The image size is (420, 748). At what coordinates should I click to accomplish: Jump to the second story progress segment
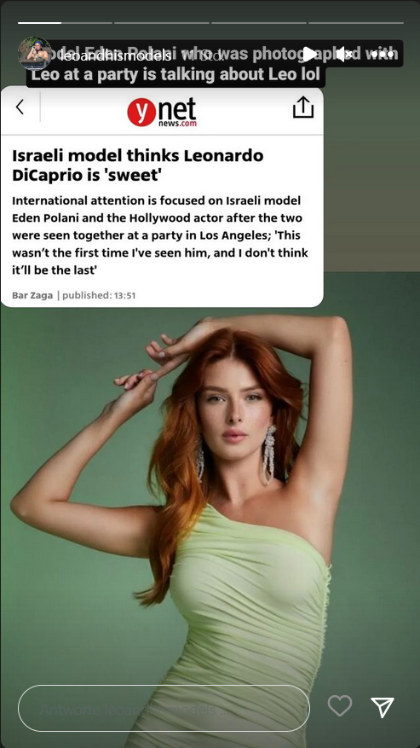(x=162, y=23)
